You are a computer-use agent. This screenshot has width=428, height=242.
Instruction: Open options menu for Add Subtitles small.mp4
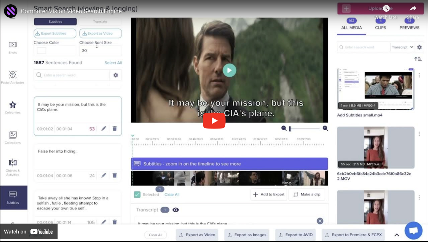[x=419, y=75]
